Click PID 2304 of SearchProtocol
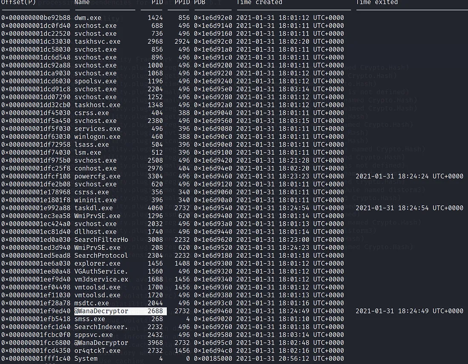 (x=155, y=256)
